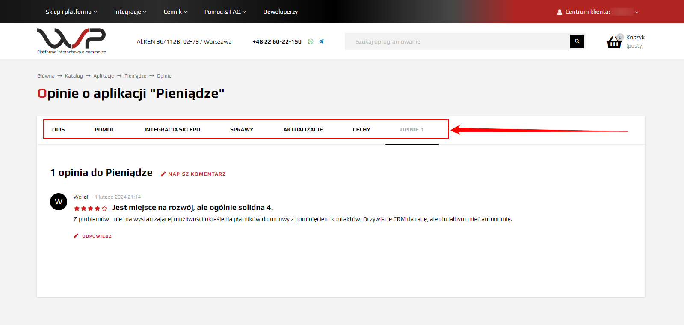684x325 pixels.
Task: Focus the Szukaj oprogramowanie search field
Action: coord(457,41)
